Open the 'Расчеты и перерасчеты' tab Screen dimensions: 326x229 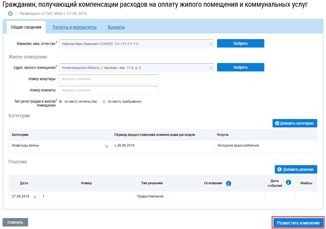[75, 27]
